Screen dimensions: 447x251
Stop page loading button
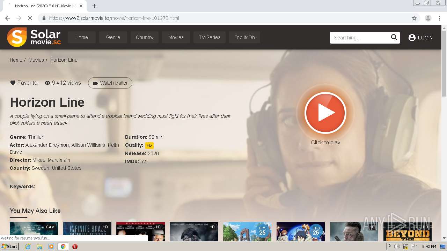pyautogui.click(x=30, y=18)
